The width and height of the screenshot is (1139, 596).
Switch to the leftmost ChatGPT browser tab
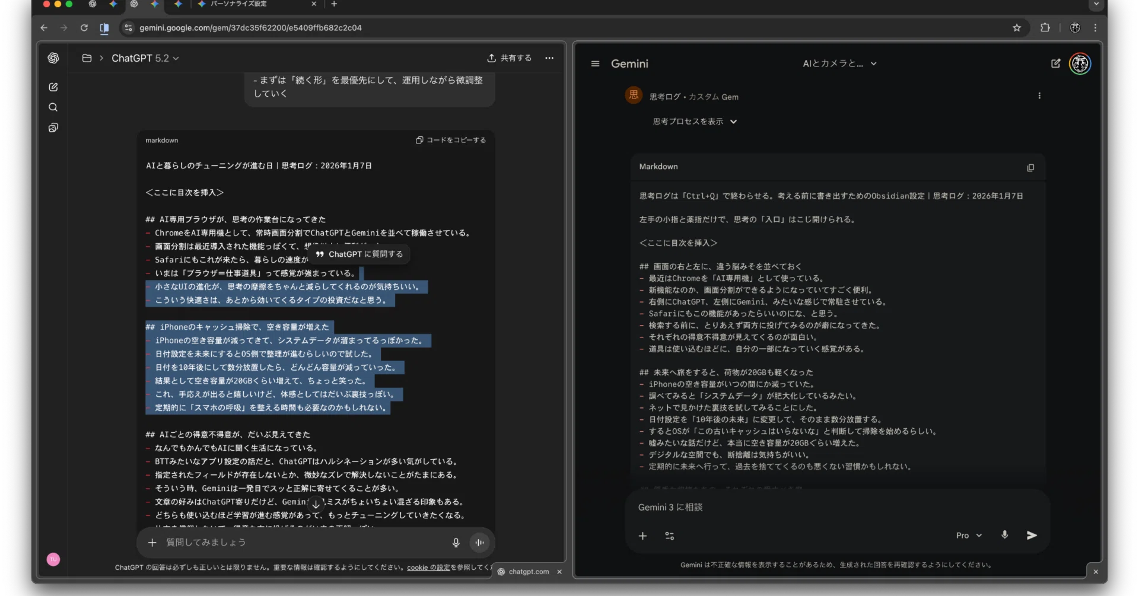click(93, 4)
